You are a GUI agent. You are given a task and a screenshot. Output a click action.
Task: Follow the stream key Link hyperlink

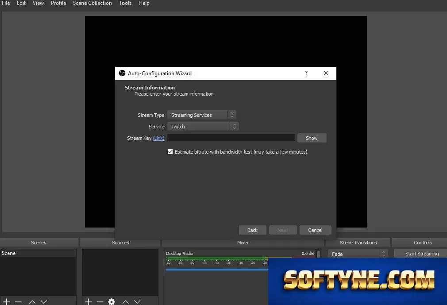[x=158, y=138]
